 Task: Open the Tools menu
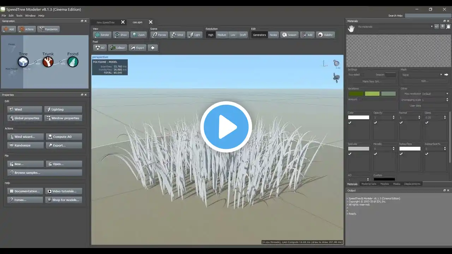(19, 16)
